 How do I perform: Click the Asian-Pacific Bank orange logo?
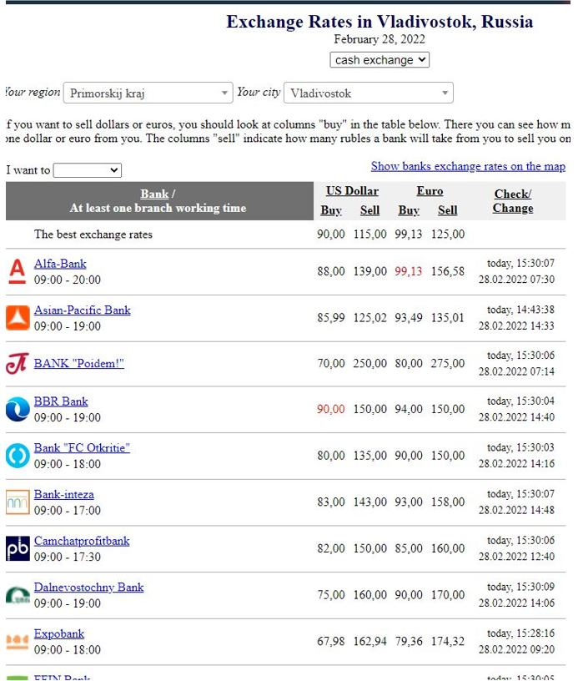click(x=18, y=318)
